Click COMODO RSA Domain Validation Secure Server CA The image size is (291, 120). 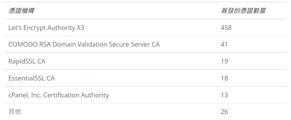(x=84, y=45)
